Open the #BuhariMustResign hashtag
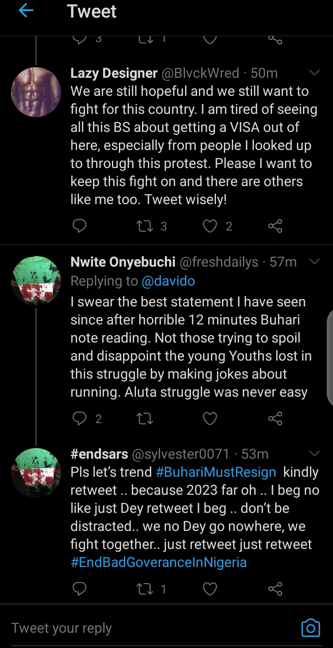The image size is (333, 648). point(216,472)
